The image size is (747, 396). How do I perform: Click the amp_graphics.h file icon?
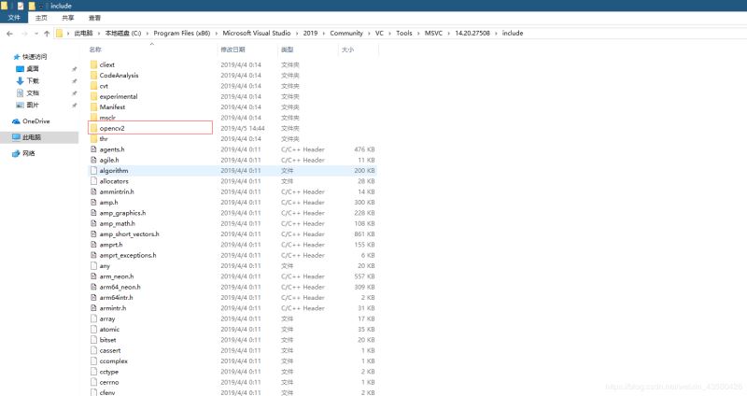tap(94, 213)
